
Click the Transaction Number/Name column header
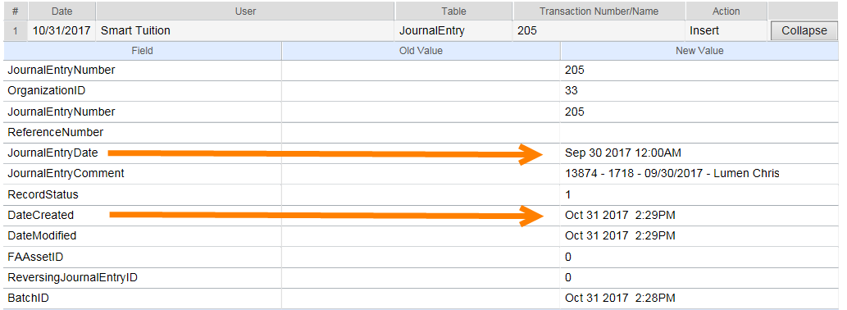point(599,11)
